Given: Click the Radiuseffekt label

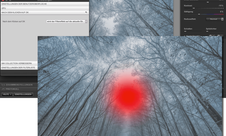Looking at the screenshot, I should [x=190, y=19].
